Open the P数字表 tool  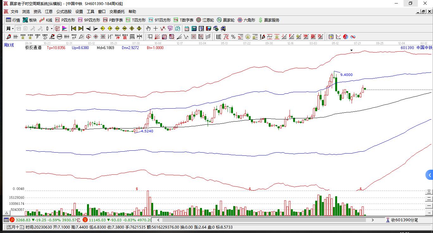(113, 20)
